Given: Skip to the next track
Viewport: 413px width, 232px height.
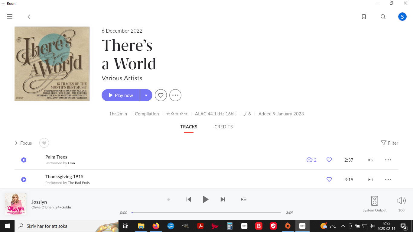Looking at the screenshot, I should tap(223, 199).
